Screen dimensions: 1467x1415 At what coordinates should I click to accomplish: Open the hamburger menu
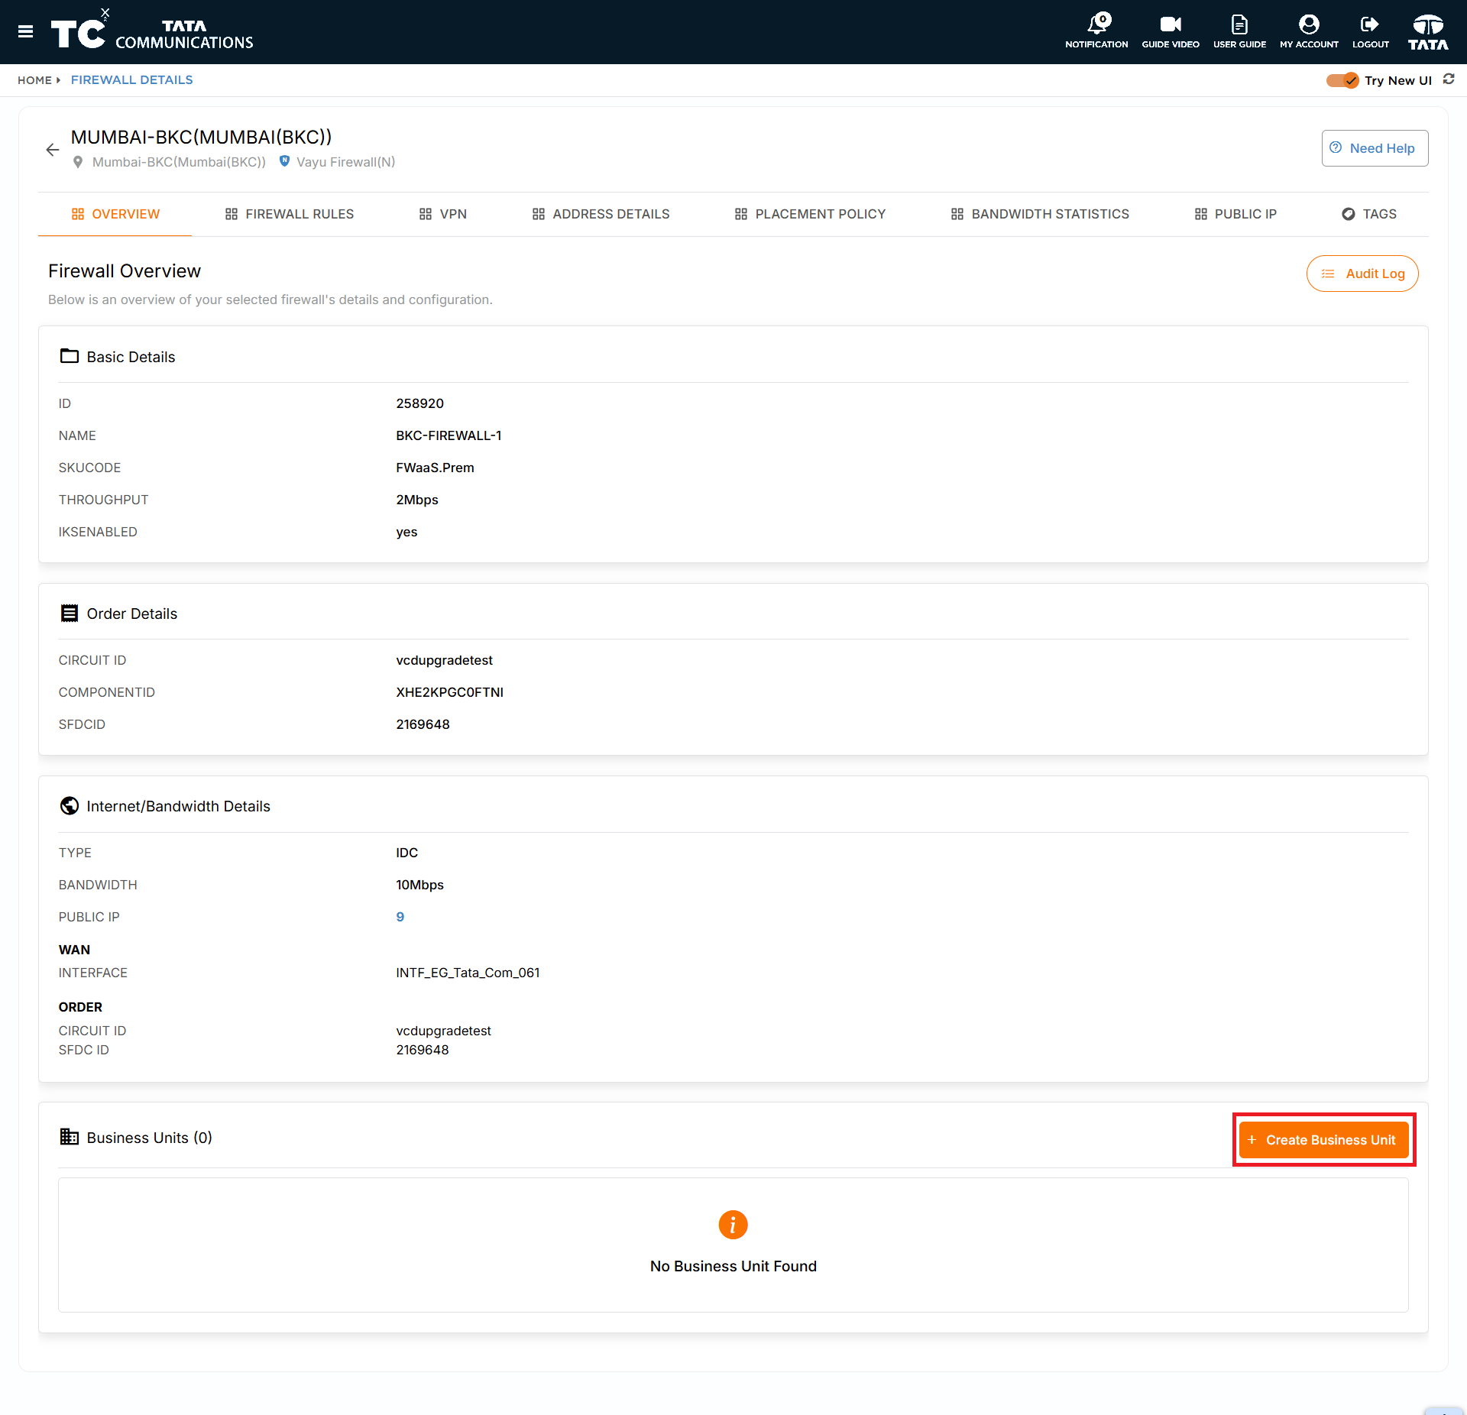tap(25, 32)
